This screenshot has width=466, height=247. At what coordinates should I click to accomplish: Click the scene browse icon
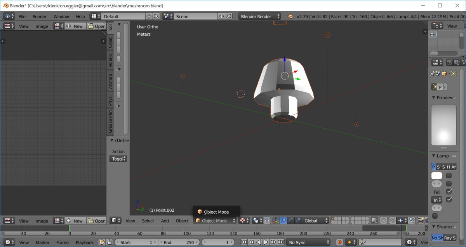point(168,16)
